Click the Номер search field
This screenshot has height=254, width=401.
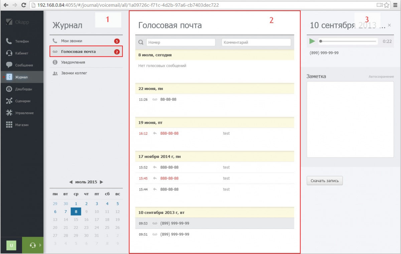[180, 42]
